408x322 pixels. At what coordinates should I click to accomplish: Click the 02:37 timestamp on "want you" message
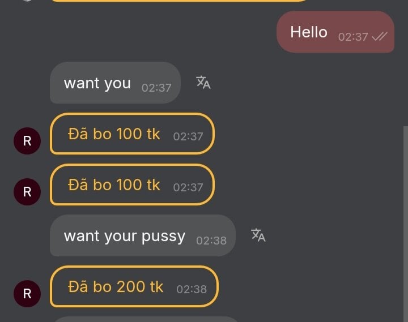tap(156, 88)
